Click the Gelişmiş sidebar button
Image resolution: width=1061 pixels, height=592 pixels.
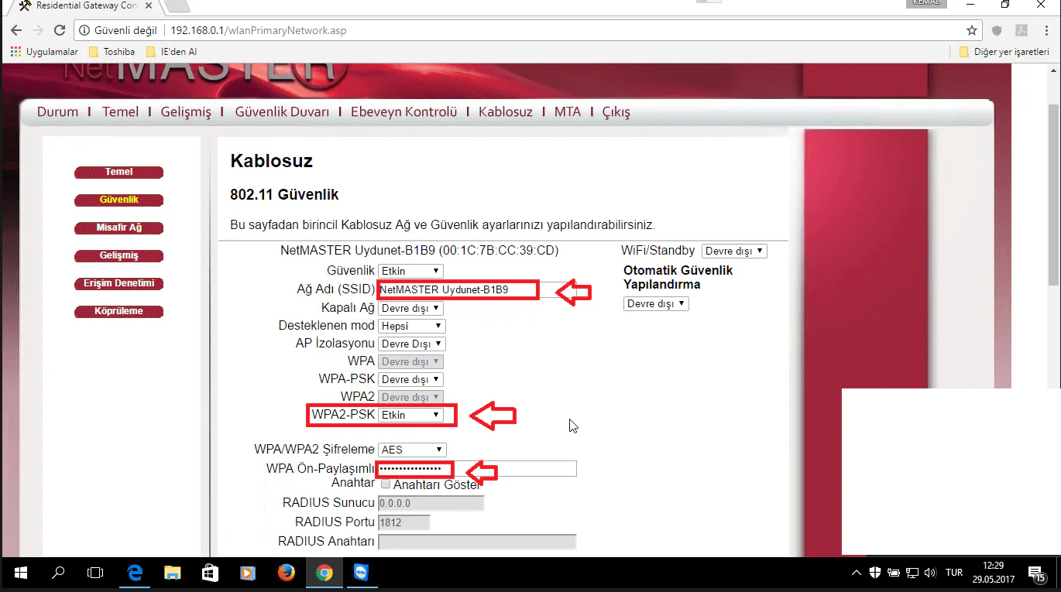(x=119, y=256)
